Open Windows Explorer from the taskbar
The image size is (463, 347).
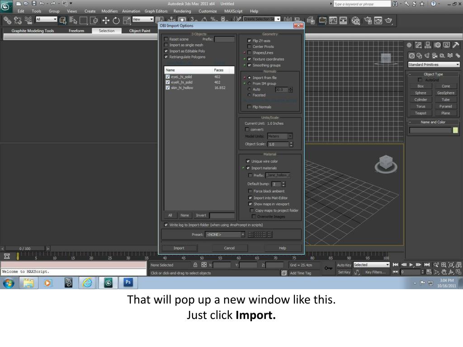tap(28, 283)
